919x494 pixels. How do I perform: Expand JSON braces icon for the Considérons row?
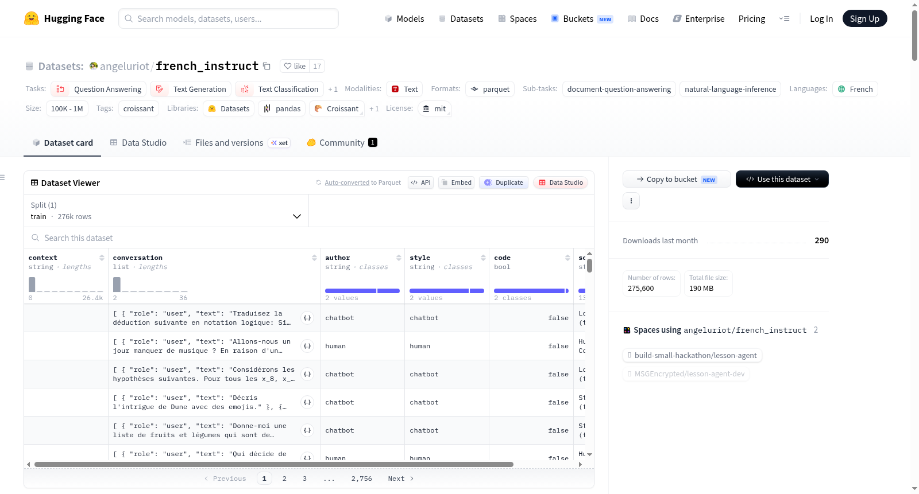point(307,374)
